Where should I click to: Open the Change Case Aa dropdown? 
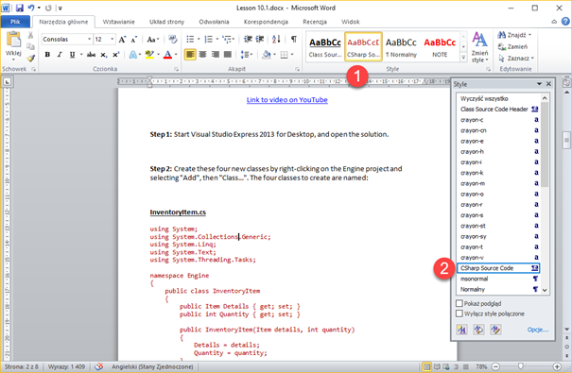click(x=153, y=40)
